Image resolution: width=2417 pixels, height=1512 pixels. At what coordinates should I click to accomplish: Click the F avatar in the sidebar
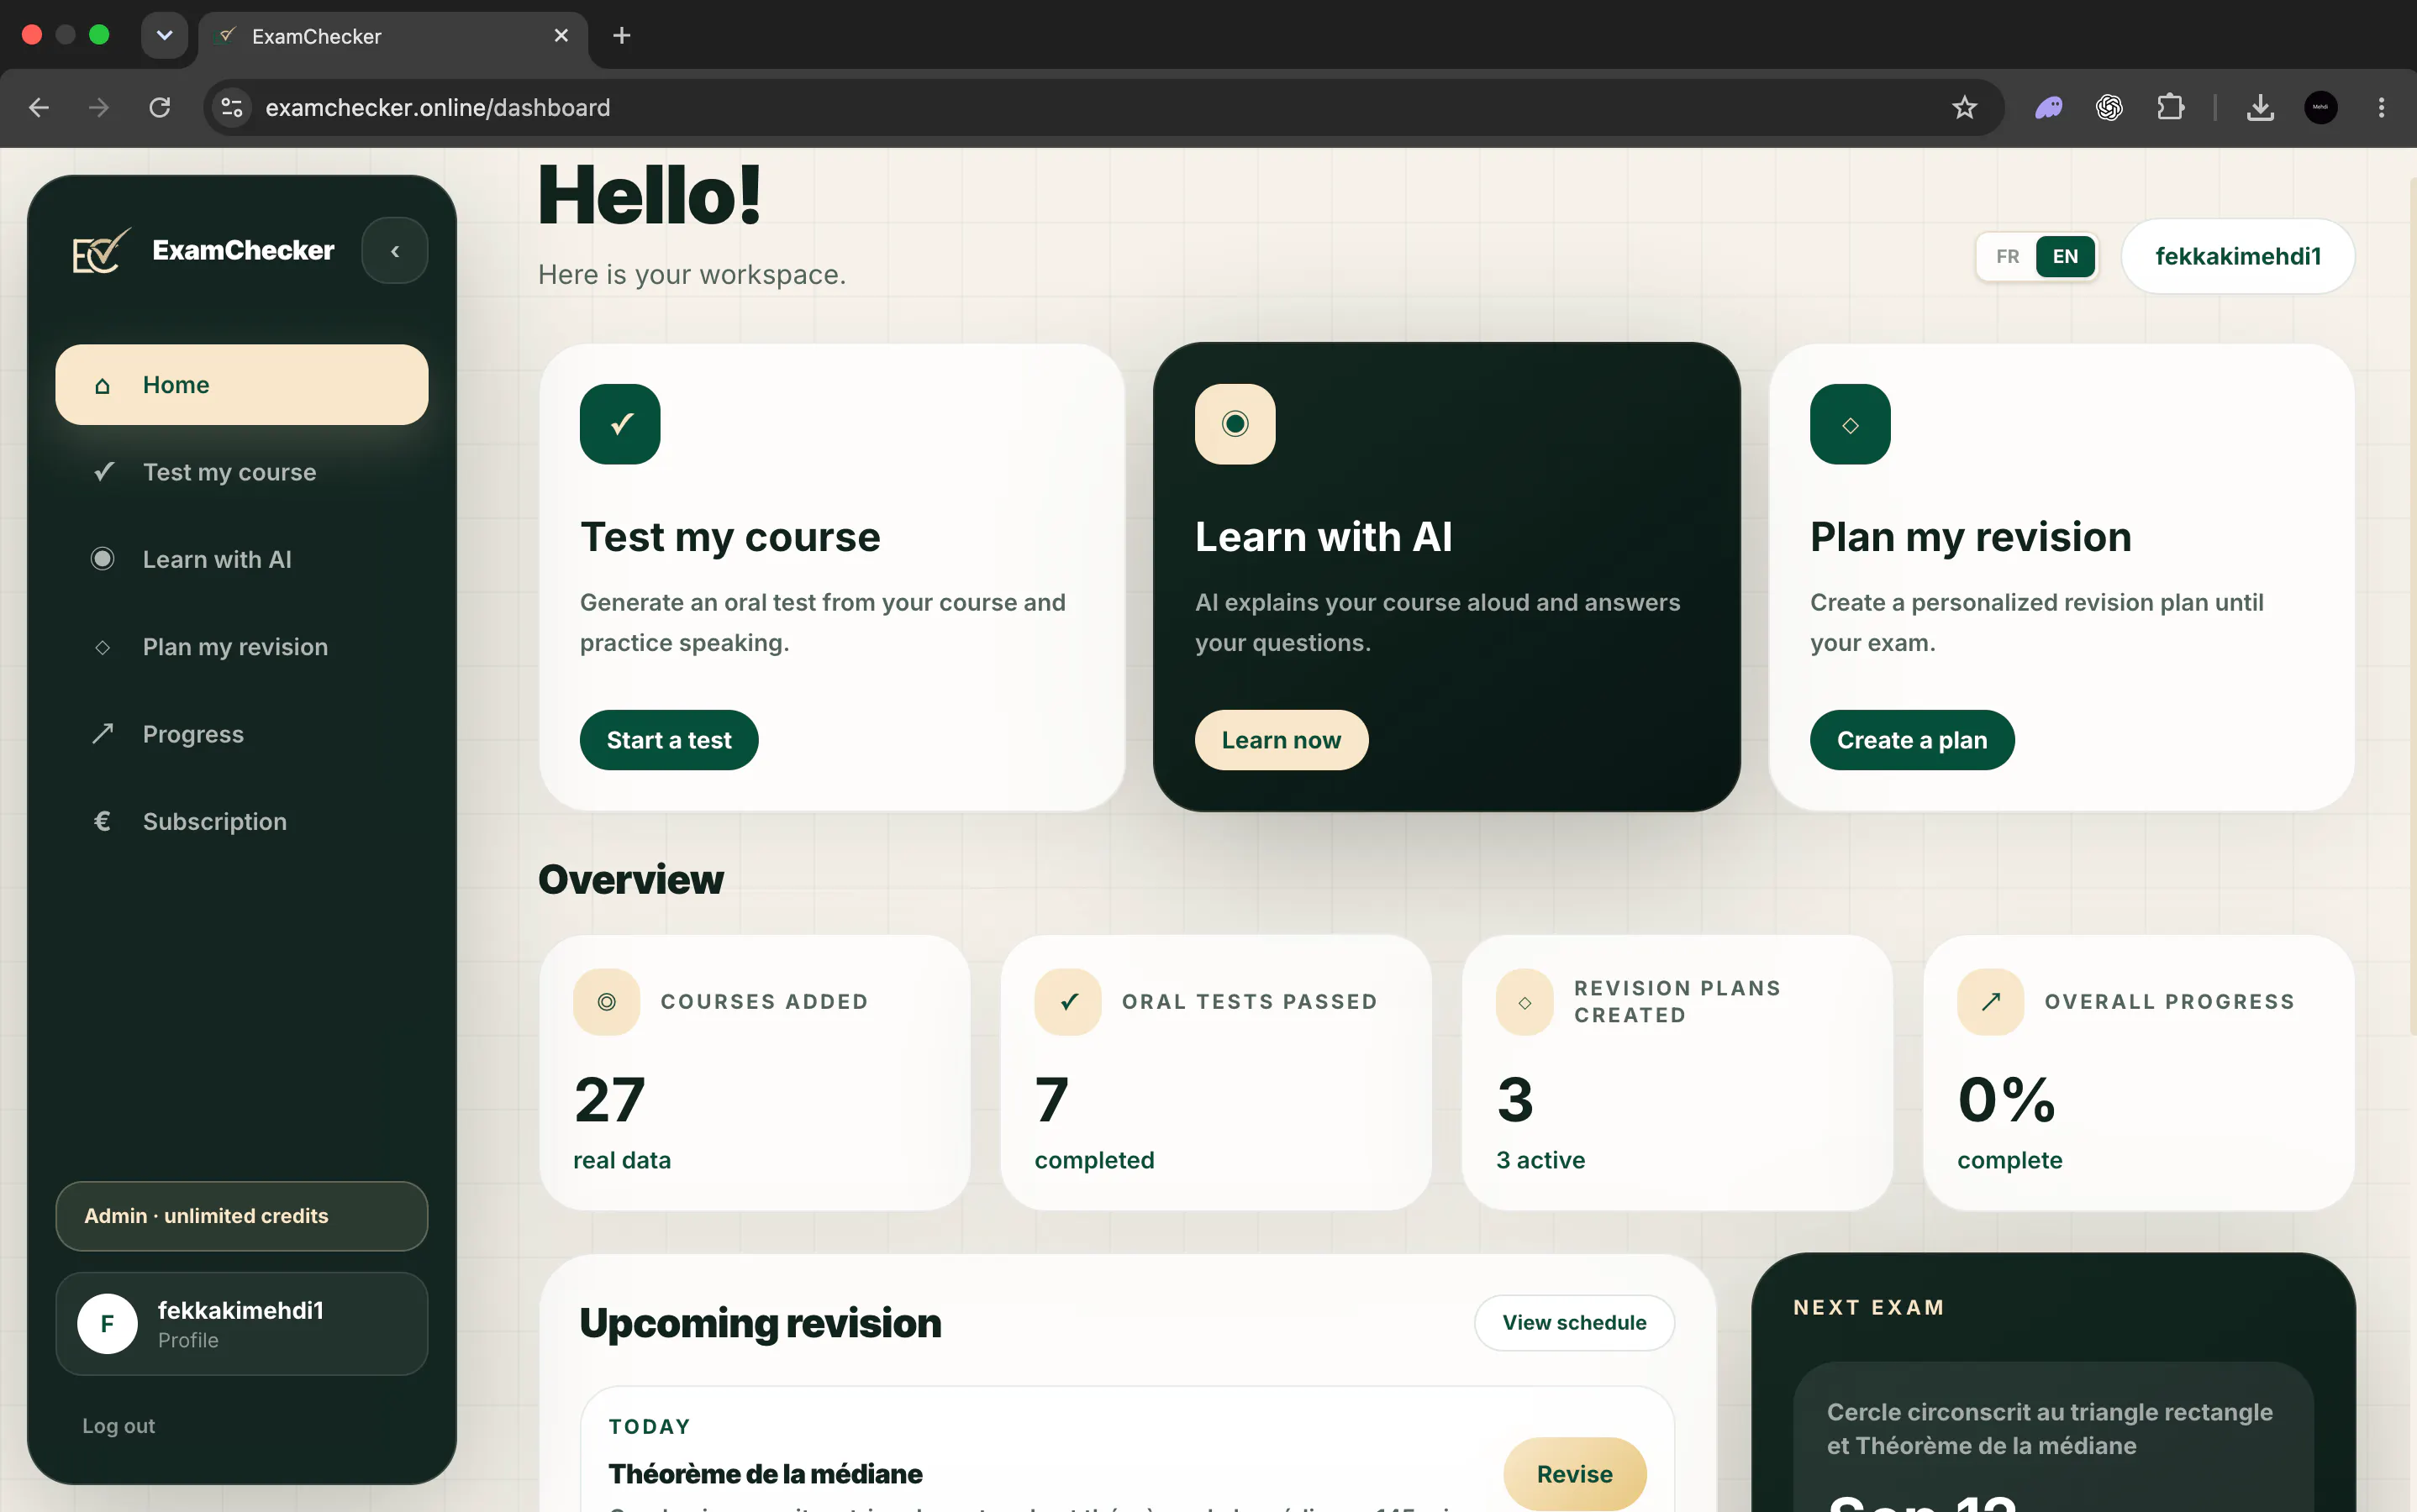pos(107,1324)
